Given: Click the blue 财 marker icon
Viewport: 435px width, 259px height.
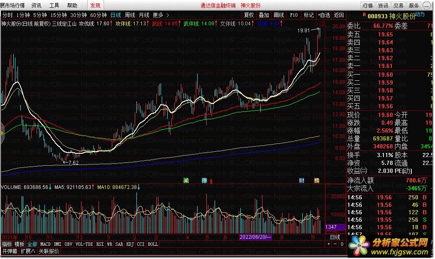Looking at the screenshot, I should (x=302, y=181).
